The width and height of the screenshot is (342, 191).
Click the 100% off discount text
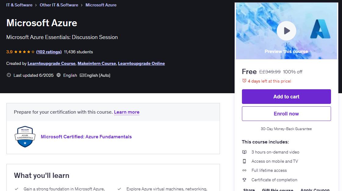pyautogui.click(x=293, y=72)
